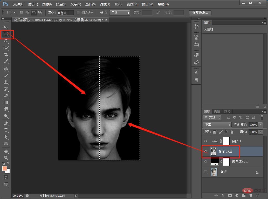Change the screen mode
Viewport: 268px width, 199px height.
tap(6, 185)
